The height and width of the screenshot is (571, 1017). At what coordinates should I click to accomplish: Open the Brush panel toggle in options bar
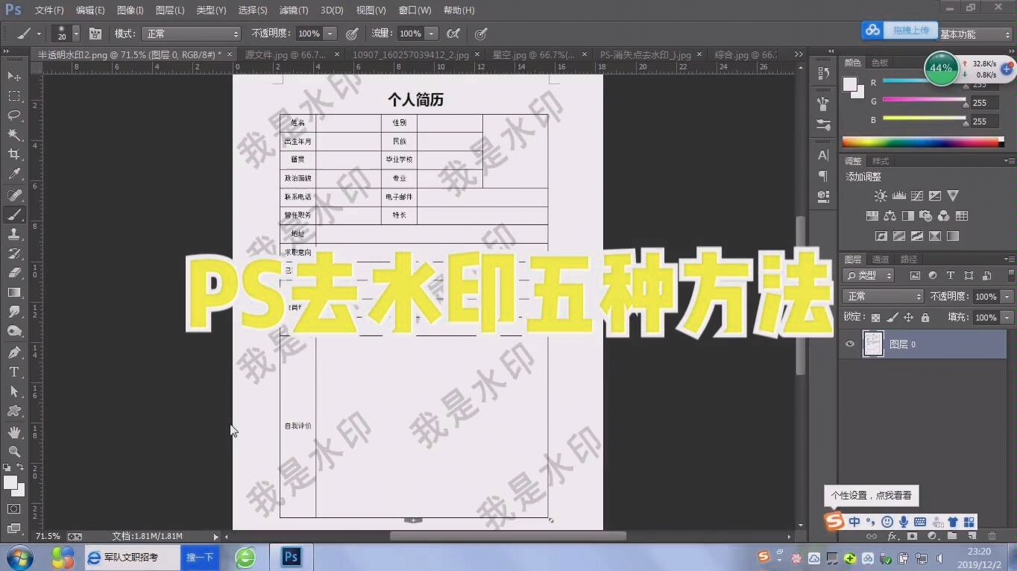pos(95,34)
